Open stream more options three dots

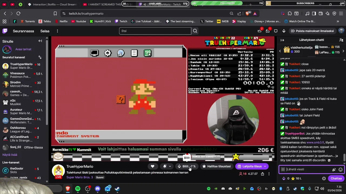pos(269,174)
